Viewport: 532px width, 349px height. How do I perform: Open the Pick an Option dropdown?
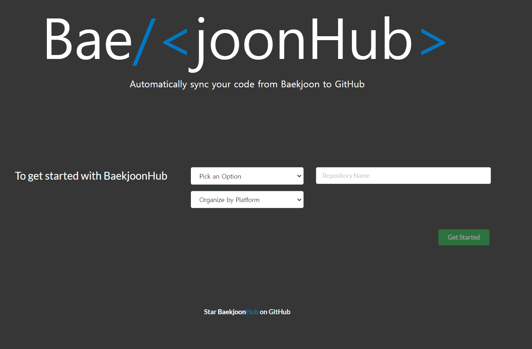click(x=247, y=176)
